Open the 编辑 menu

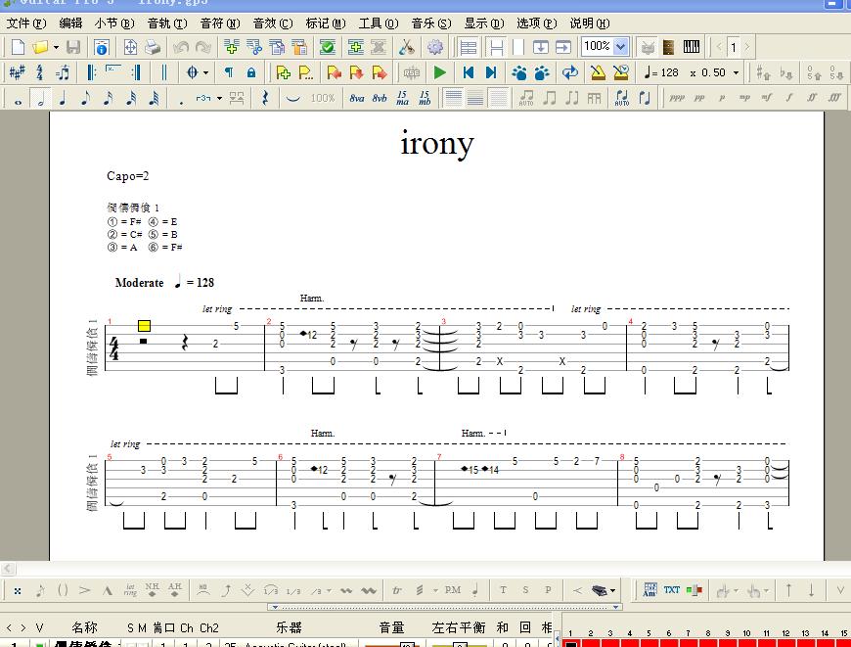click(70, 23)
